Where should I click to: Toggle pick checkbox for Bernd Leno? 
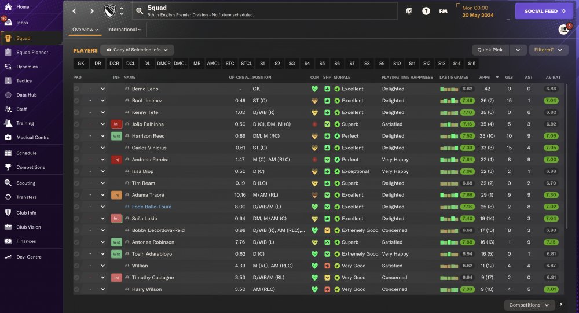76,89
